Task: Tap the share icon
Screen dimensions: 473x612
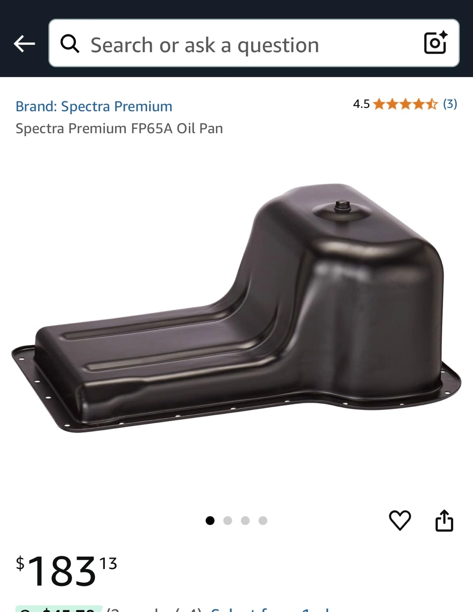Action: coord(444,520)
